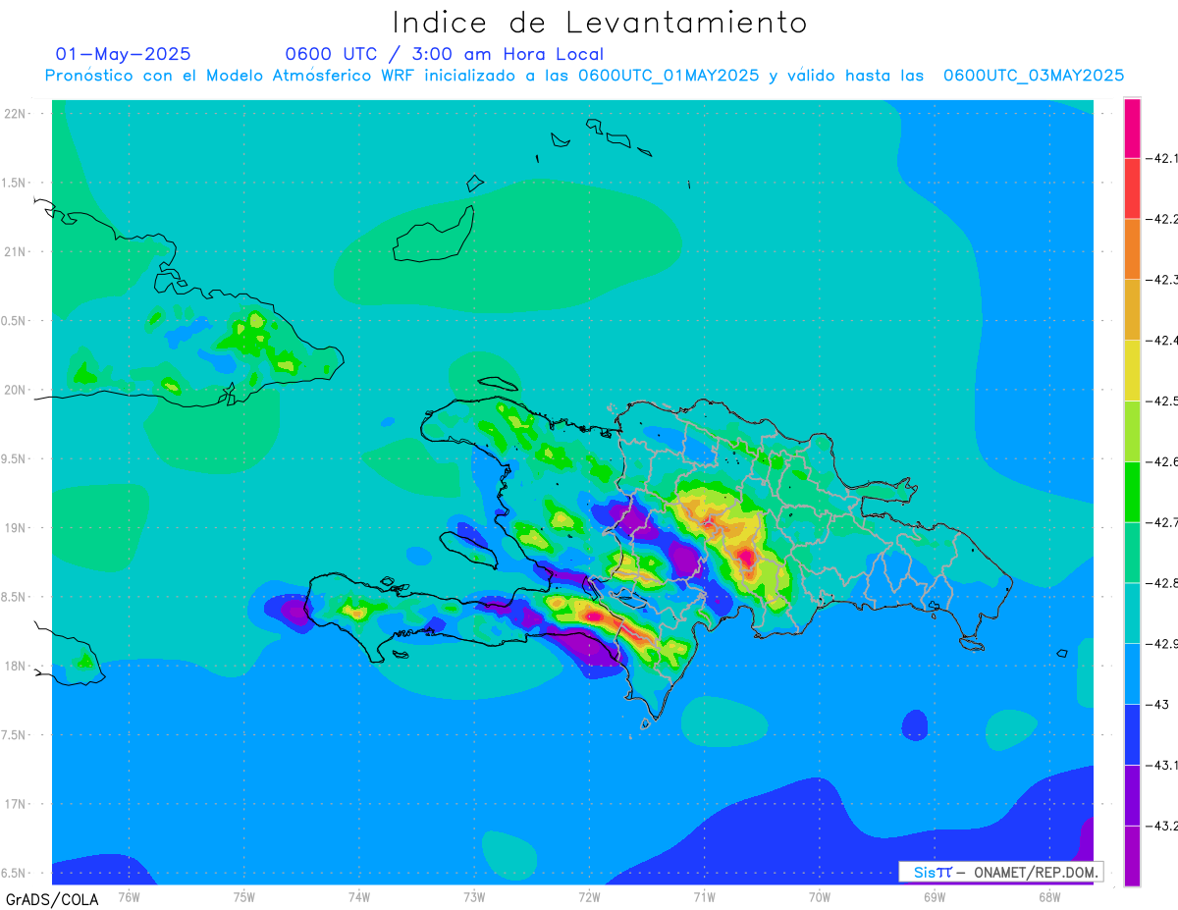This screenshot has height=910, width=1178.
Task: Pick the turquoise swatch between -42.8 and -42.9
Action: click(1132, 613)
